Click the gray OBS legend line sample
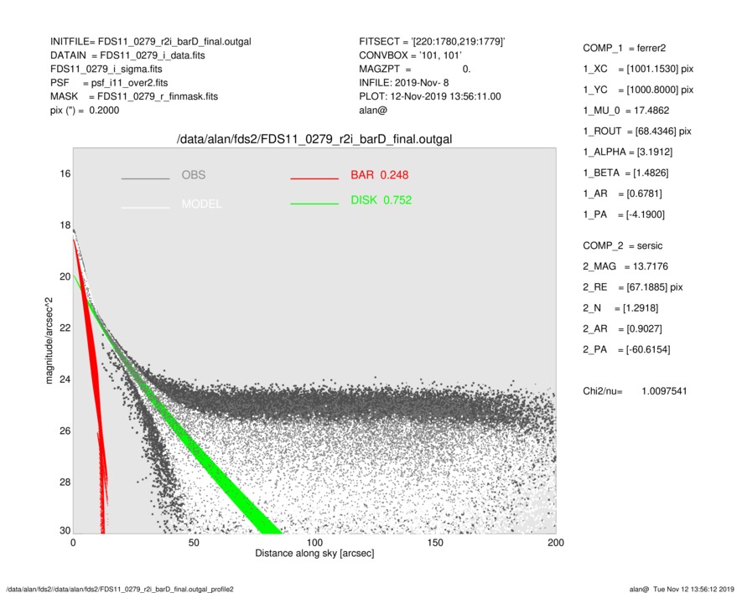 pyautogui.click(x=145, y=178)
